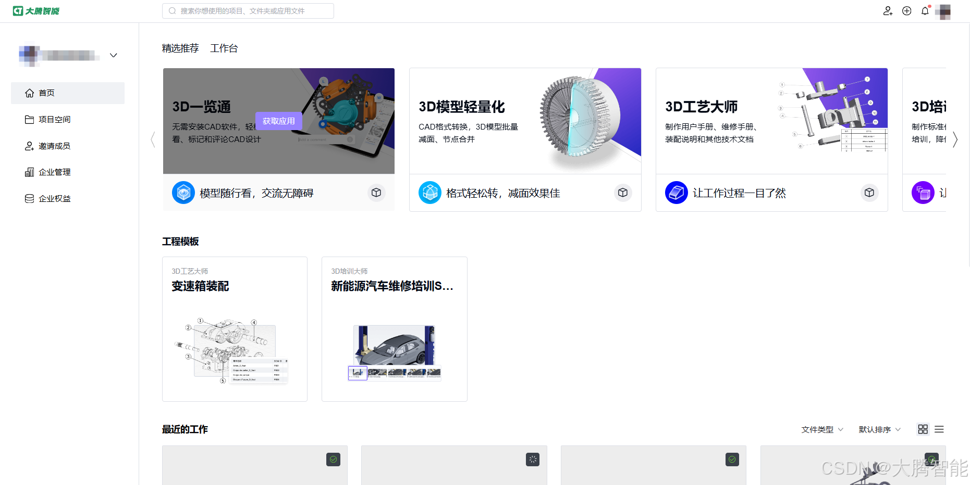Screen dimensions: 970x485
Task: Open the invite user icon in header
Action: (x=888, y=11)
